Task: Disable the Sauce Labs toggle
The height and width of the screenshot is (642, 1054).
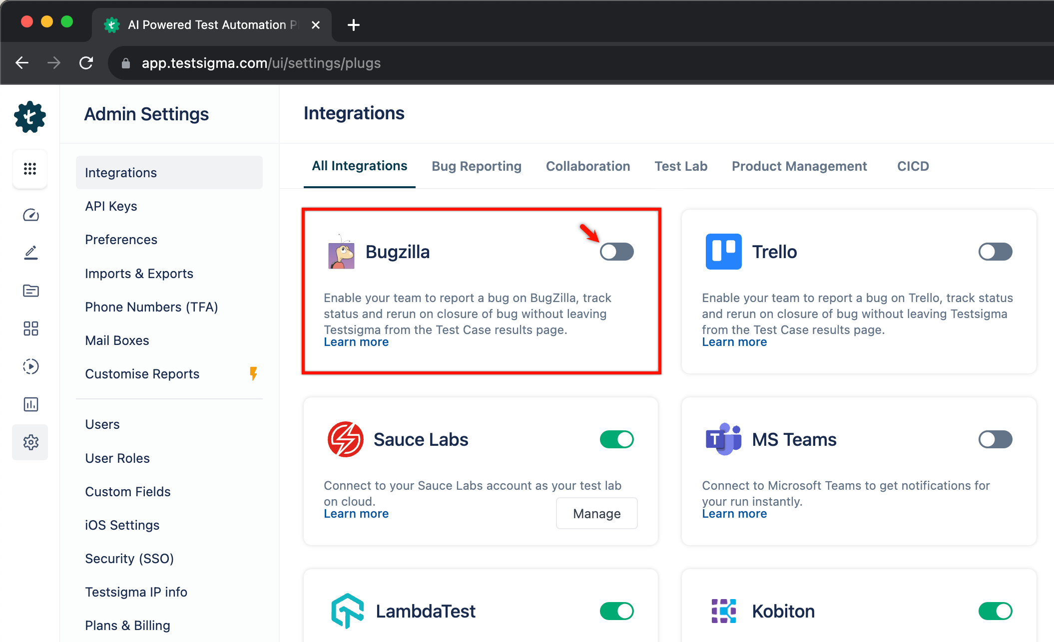Action: 616,439
